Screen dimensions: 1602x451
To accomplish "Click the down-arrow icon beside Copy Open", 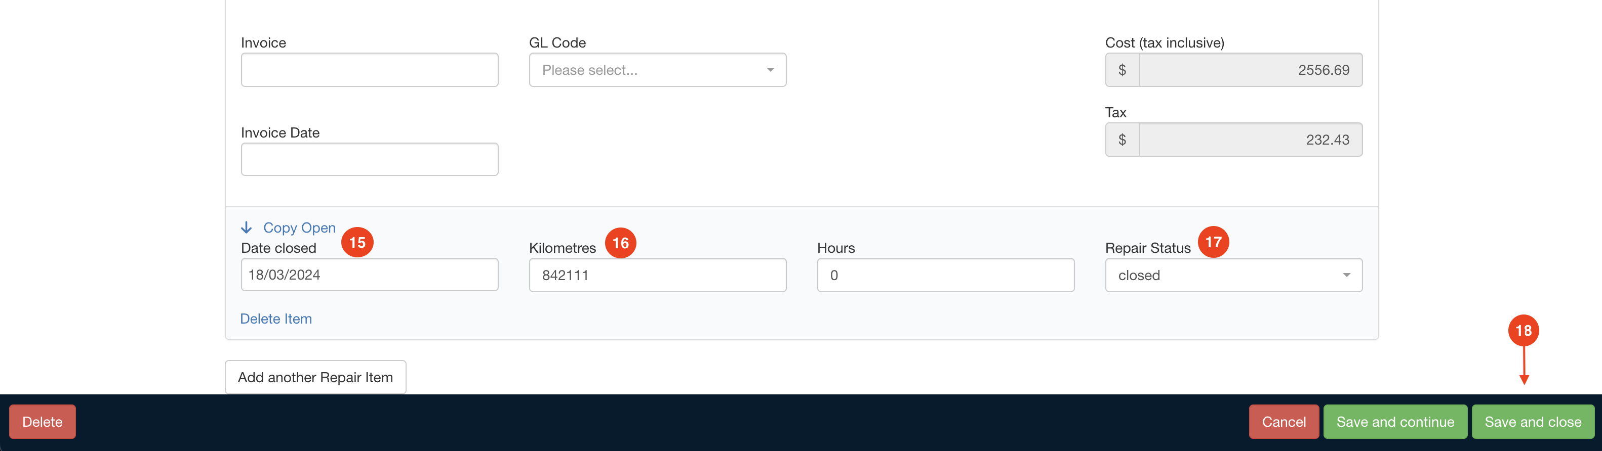I will 246,228.
